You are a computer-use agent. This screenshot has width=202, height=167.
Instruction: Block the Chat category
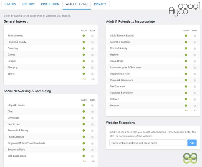click(92, 112)
